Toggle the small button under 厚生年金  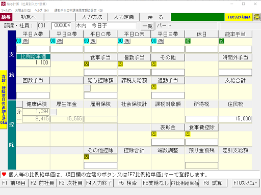pyautogui.click(x=54, y=112)
